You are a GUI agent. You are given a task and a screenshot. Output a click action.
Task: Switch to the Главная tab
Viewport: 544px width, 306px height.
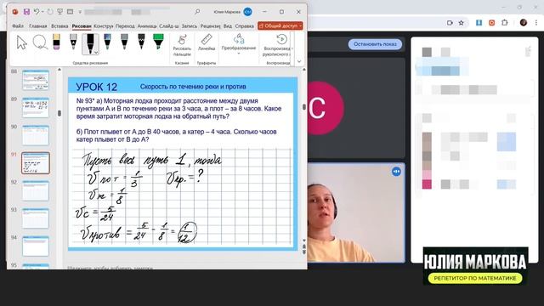click(37, 26)
